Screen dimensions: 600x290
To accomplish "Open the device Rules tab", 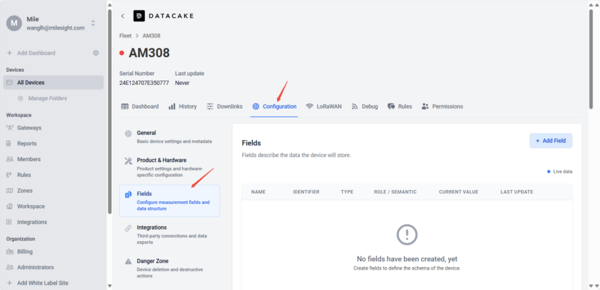I will 400,107.
